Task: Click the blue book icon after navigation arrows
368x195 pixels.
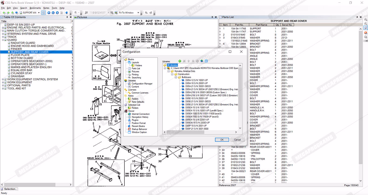Action: 67,13
